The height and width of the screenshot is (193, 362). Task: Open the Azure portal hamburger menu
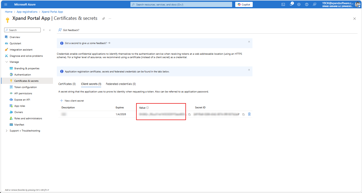[x=6, y=4]
